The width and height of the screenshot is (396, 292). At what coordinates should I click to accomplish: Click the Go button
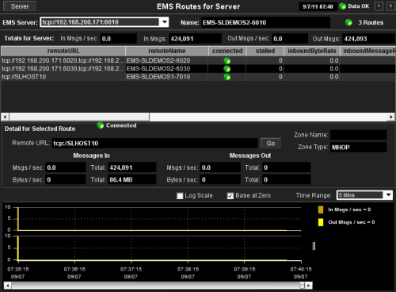(x=271, y=144)
